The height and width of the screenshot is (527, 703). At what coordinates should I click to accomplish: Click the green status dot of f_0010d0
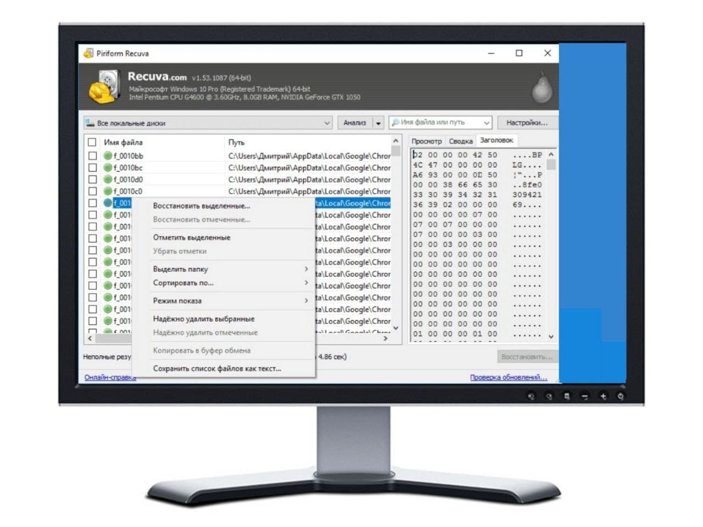(108, 180)
